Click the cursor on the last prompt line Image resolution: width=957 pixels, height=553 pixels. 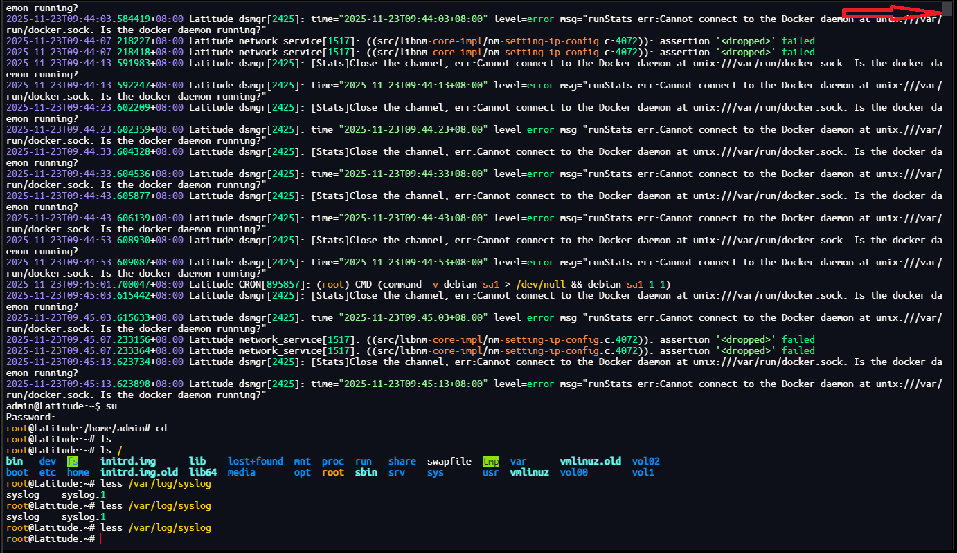[101, 538]
